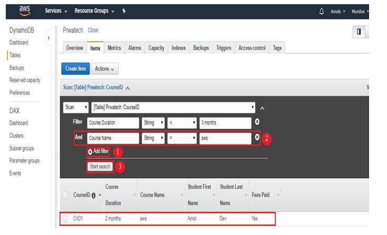387x235 pixels.
Task: Switch to the Items tab
Action: pyautogui.click(x=95, y=48)
